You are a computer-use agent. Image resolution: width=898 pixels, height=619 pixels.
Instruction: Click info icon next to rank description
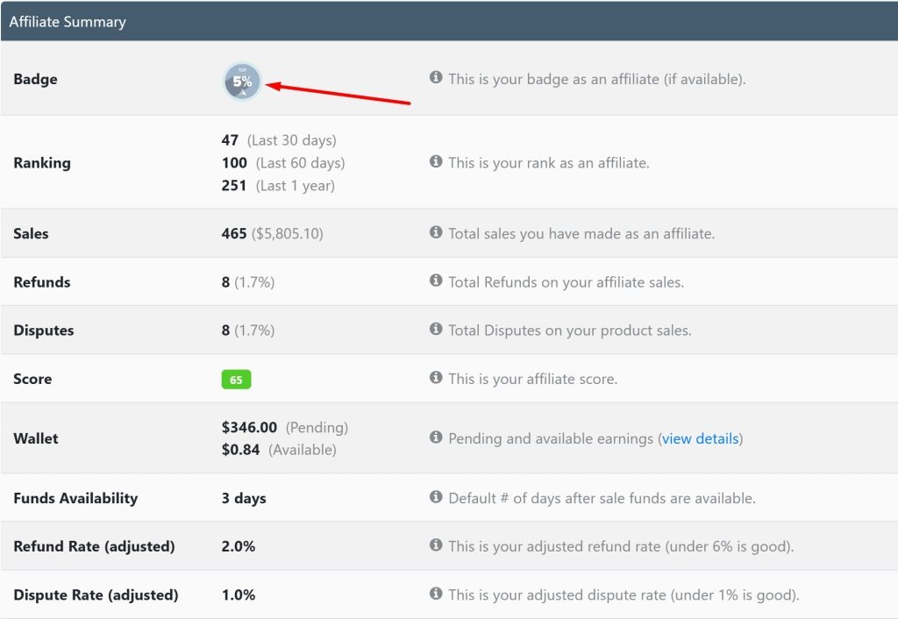(x=436, y=161)
